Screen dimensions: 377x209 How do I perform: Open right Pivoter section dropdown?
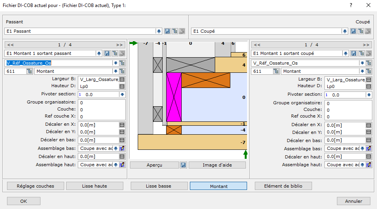coord(369,95)
